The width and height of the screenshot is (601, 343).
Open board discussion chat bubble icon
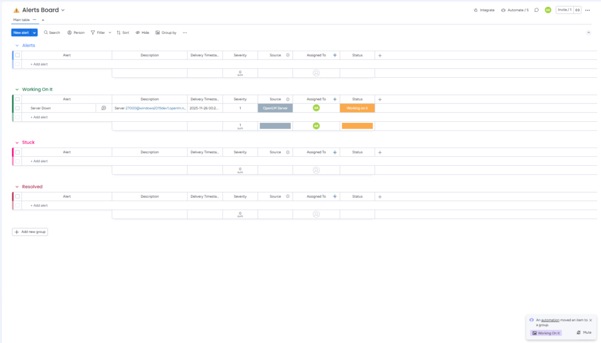[x=536, y=10]
